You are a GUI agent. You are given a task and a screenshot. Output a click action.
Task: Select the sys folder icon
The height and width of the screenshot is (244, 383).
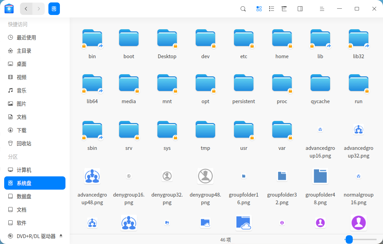pos(167,130)
